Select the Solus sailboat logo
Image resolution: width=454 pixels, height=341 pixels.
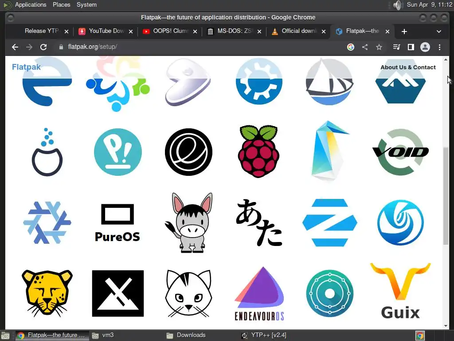click(329, 82)
